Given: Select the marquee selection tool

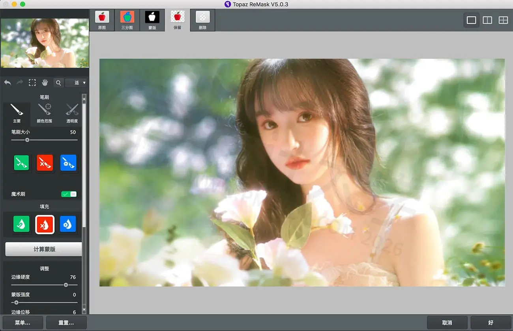Looking at the screenshot, I should (x=32, y=82).
